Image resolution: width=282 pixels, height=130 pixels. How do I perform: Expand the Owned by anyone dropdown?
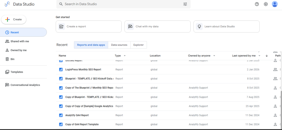(x=214, y=56)
